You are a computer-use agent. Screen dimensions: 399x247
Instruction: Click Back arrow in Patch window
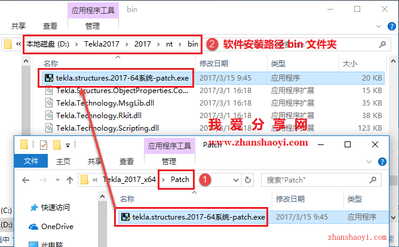coord(26,180)
